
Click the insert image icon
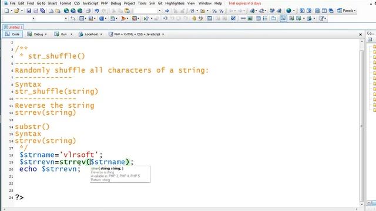point(250,18)
